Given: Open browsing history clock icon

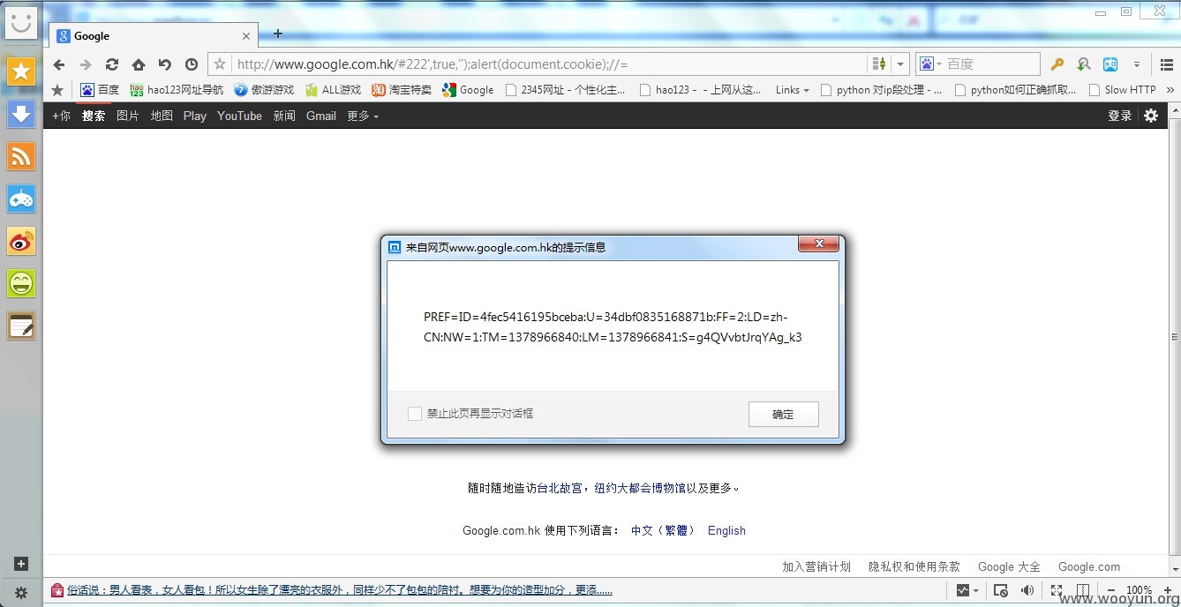Looking at the screenshot, I should coord(192,64).
